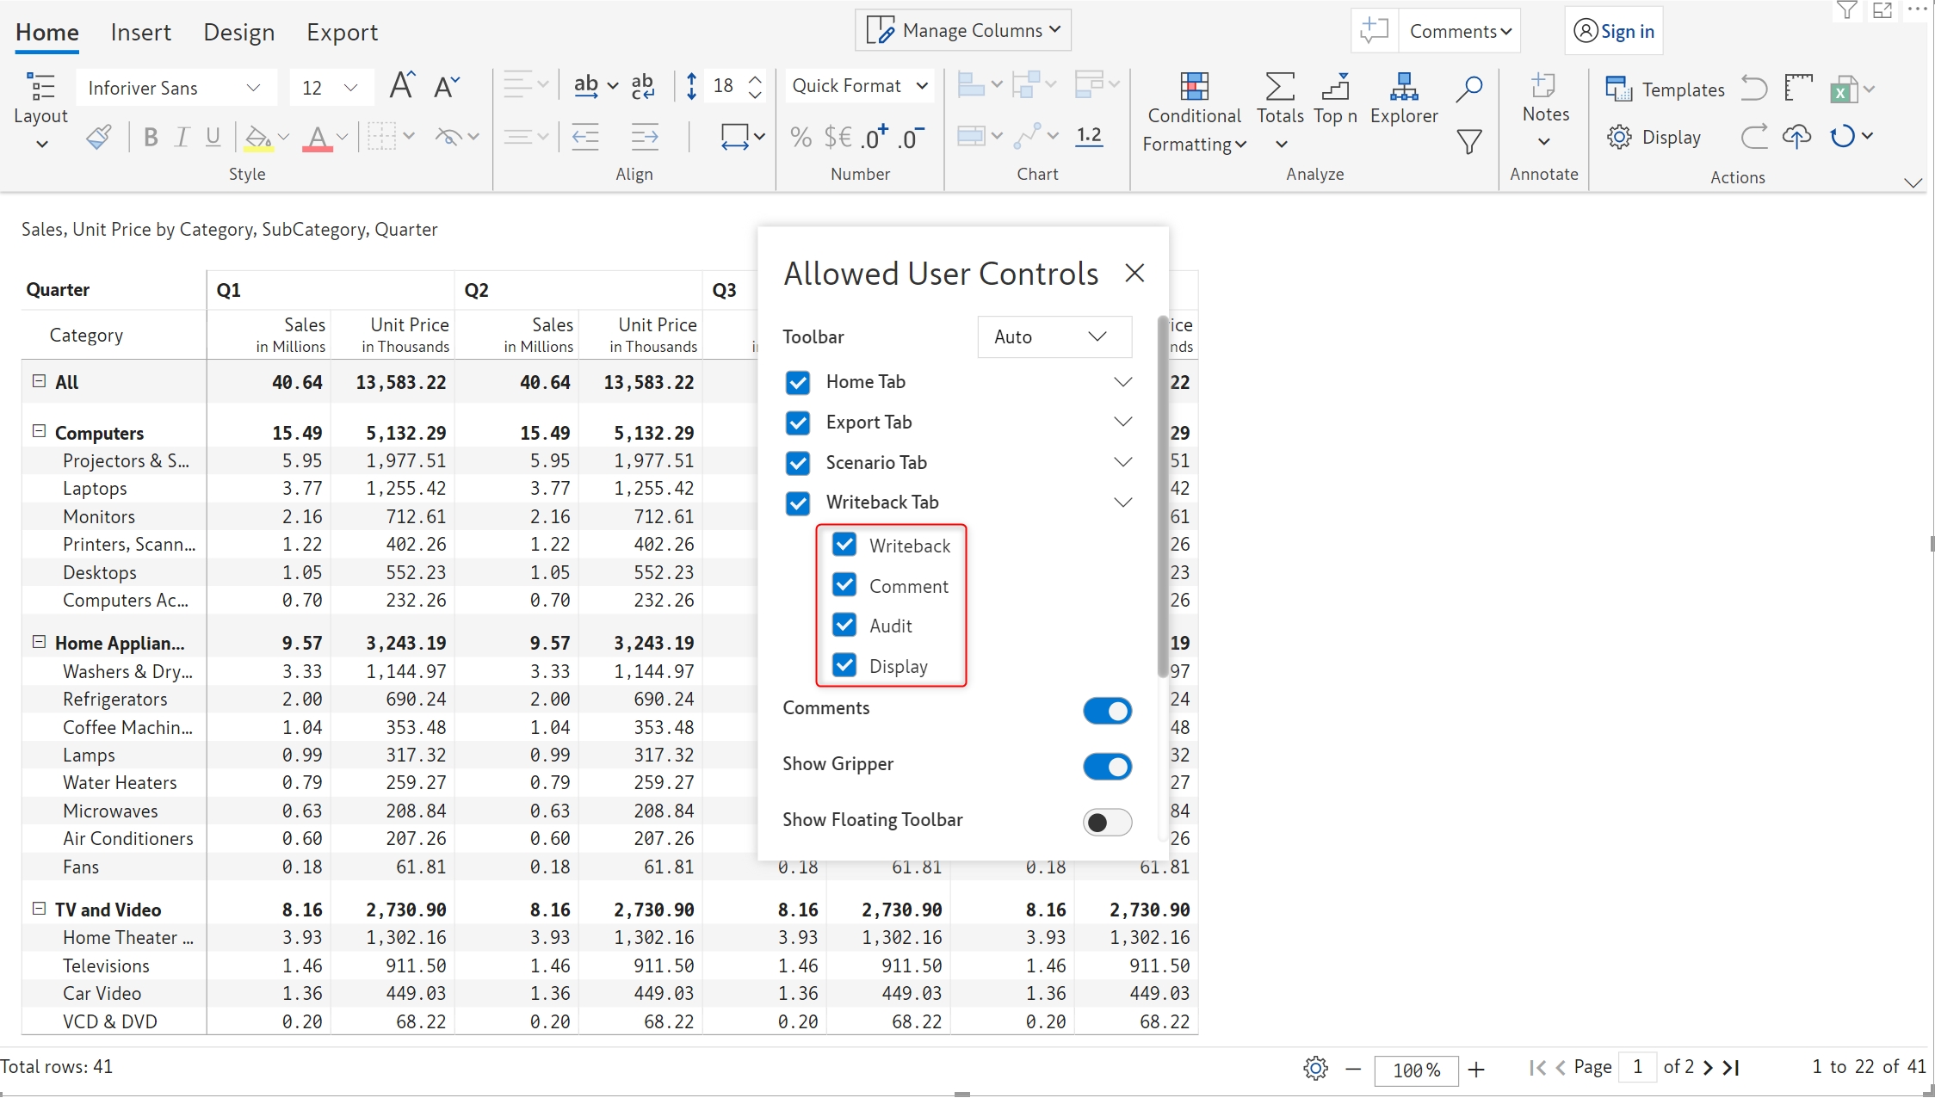Screen dimensions: 1935x1098
Task: Open the Toolbar Auto dropdown
Action: [x=1054, y=336]
